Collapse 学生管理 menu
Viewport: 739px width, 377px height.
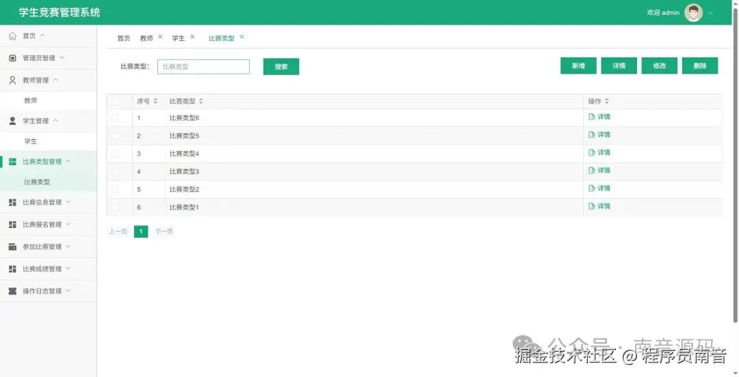click(55, 120)
